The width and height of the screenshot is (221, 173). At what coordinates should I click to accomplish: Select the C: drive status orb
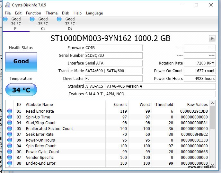click(x=32, y=19)
